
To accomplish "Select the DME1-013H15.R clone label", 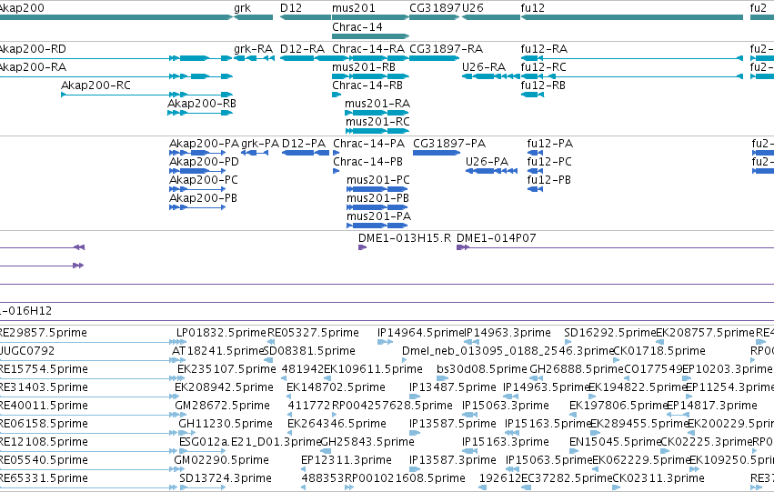I will click(x=405, y=238).
